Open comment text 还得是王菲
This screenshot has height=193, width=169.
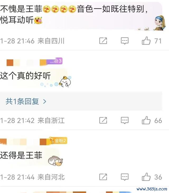click(21, 155)
